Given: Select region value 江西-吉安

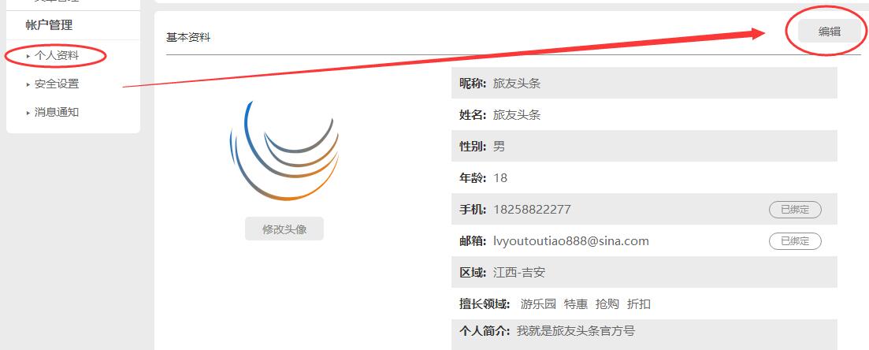Looking at the screenshot, I should point(519,273).
